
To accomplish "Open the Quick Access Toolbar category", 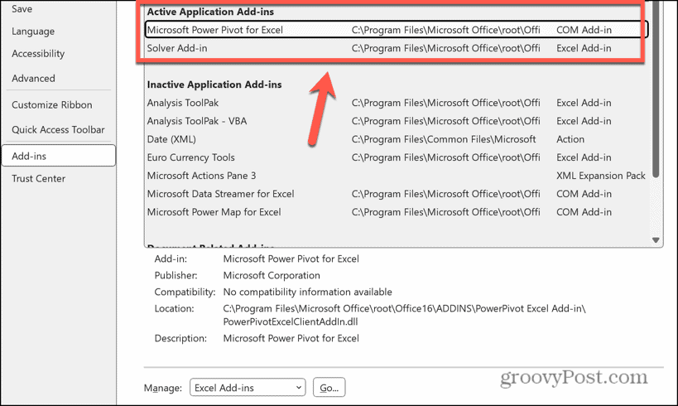I will point(58,129).
